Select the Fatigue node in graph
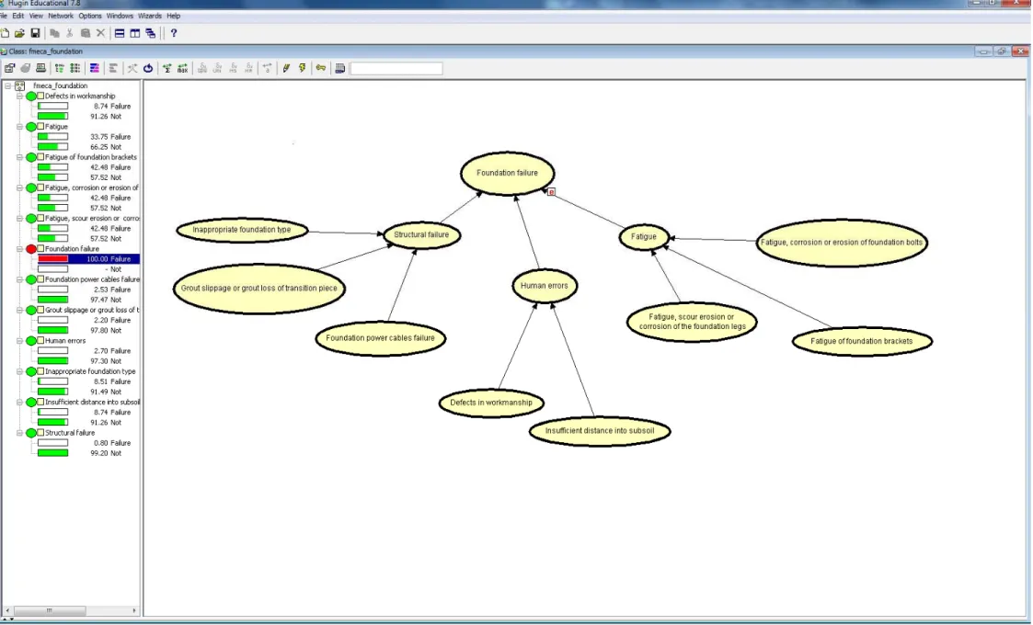This screenshot has height=625, width=1033. [x=644, y=236]
